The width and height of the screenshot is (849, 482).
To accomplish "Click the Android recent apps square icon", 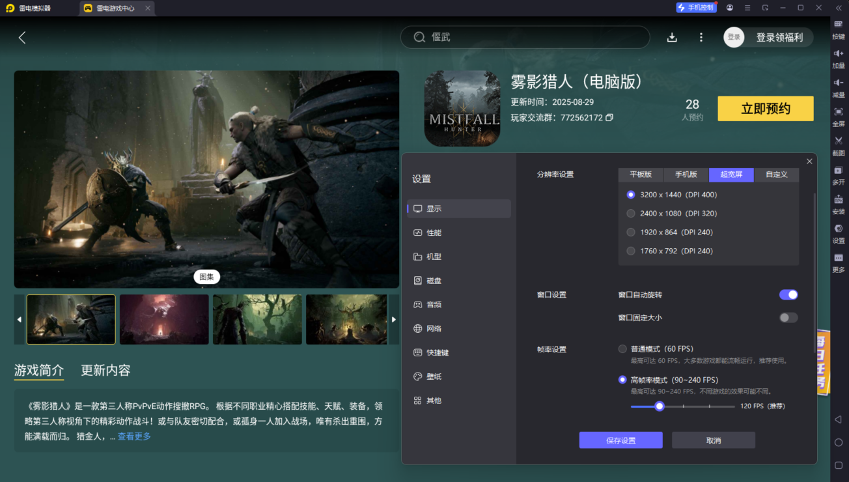I will point(839,466).
